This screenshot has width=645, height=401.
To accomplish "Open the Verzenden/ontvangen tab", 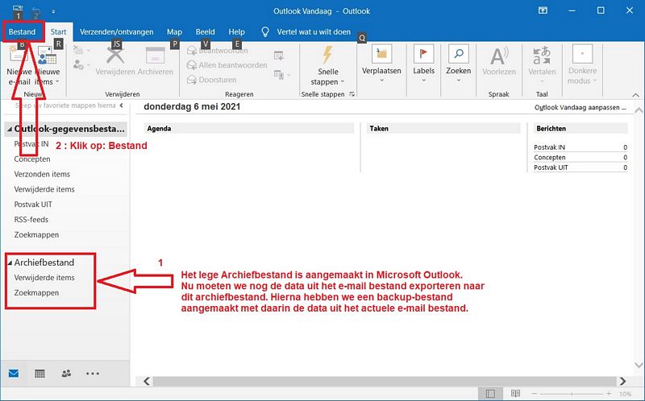I will [x=116, y=32].
